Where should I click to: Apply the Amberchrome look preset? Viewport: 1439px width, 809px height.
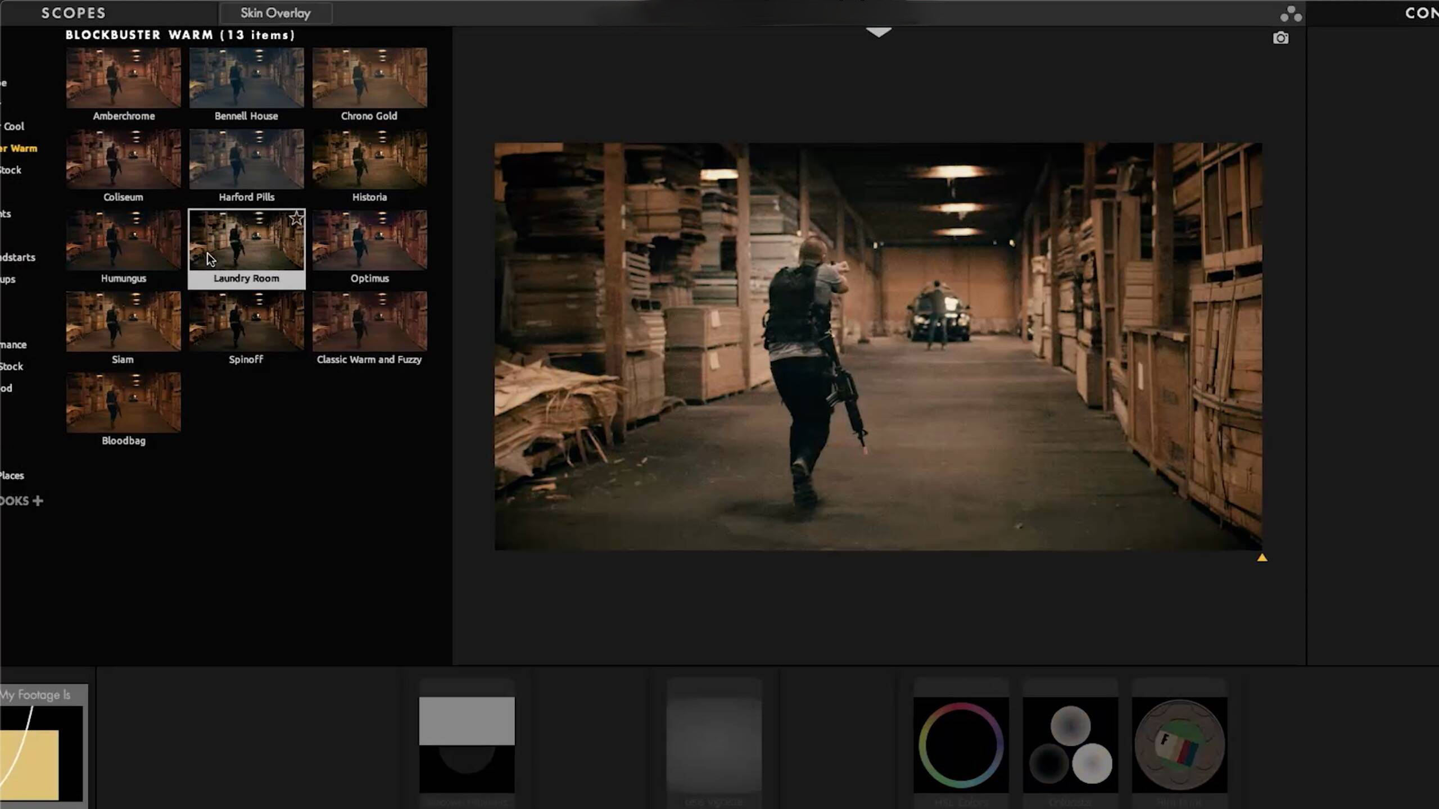(123, 79)
